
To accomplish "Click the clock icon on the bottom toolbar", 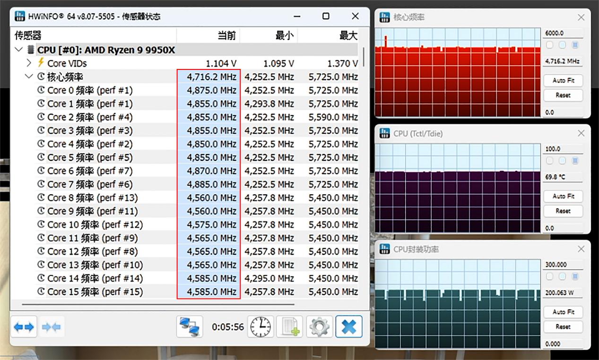I will [x=260, y=326].
